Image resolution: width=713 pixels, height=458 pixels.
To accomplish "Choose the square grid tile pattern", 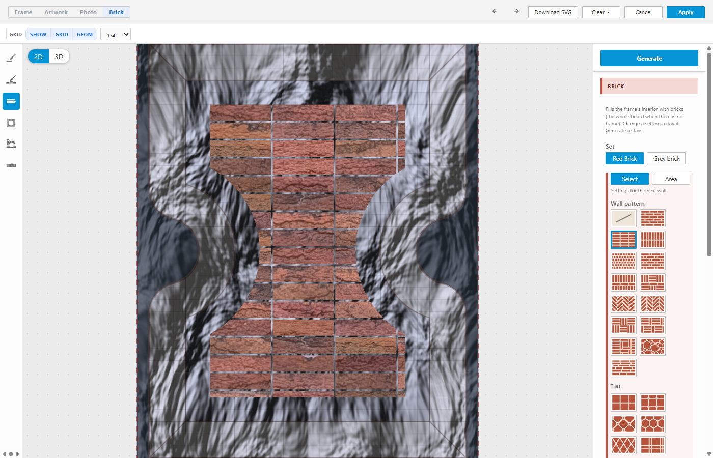I will click(623, 403).
